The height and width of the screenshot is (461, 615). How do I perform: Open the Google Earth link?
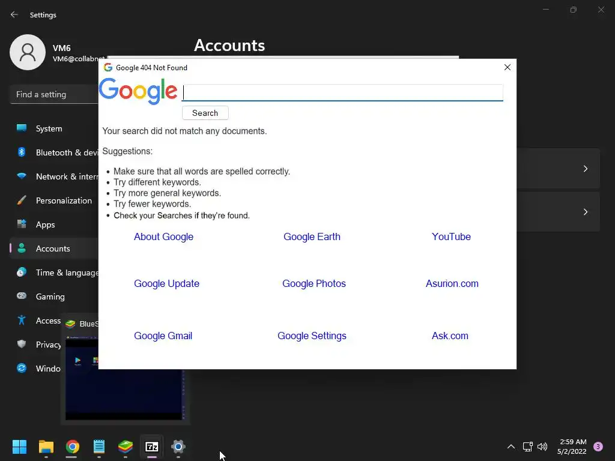[312, 237]
